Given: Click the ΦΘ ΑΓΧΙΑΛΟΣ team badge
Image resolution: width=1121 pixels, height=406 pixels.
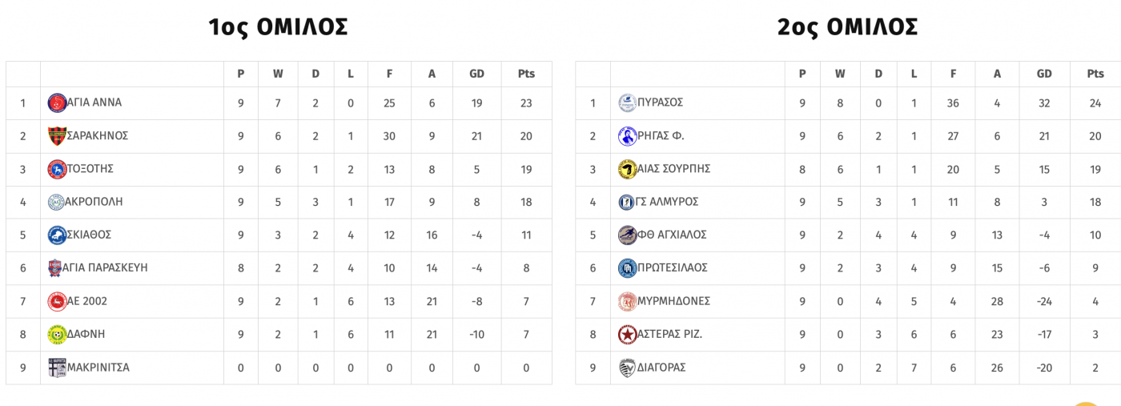Looking at the screenshot, I should pyautogui.click(x=627, y=235).
